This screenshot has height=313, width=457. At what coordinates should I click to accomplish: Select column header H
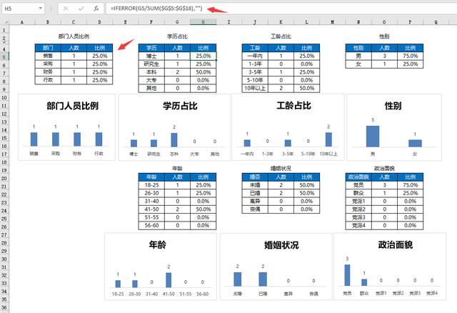[203, 22]
